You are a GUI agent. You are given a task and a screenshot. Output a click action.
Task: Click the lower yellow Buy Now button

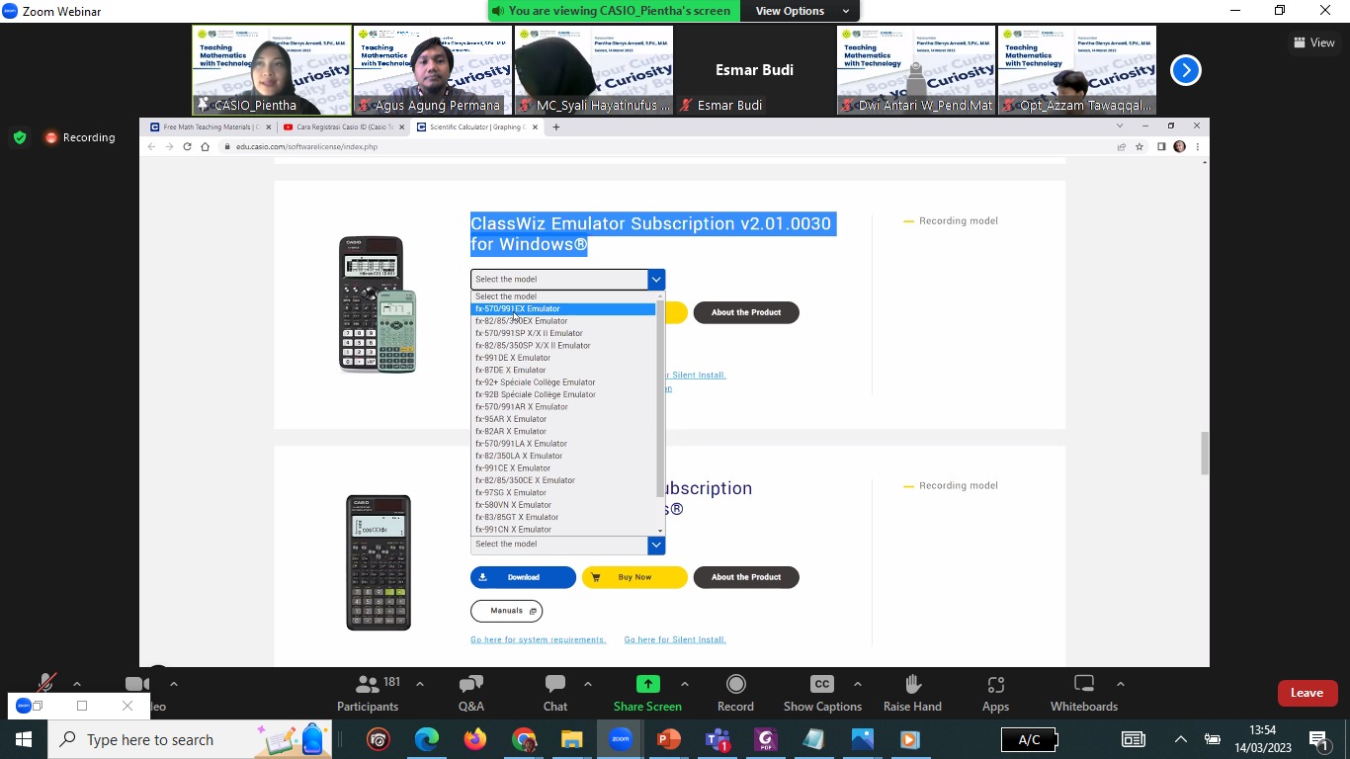pyautogui.click(x=634, y=577)
